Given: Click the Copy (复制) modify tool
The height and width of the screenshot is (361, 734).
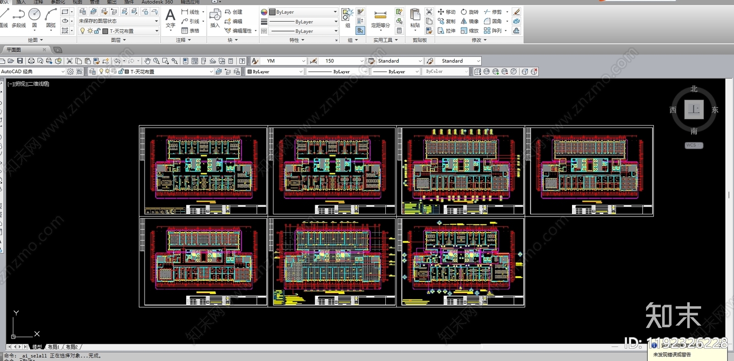Looking at the screenshot, I should coord(446,21).
